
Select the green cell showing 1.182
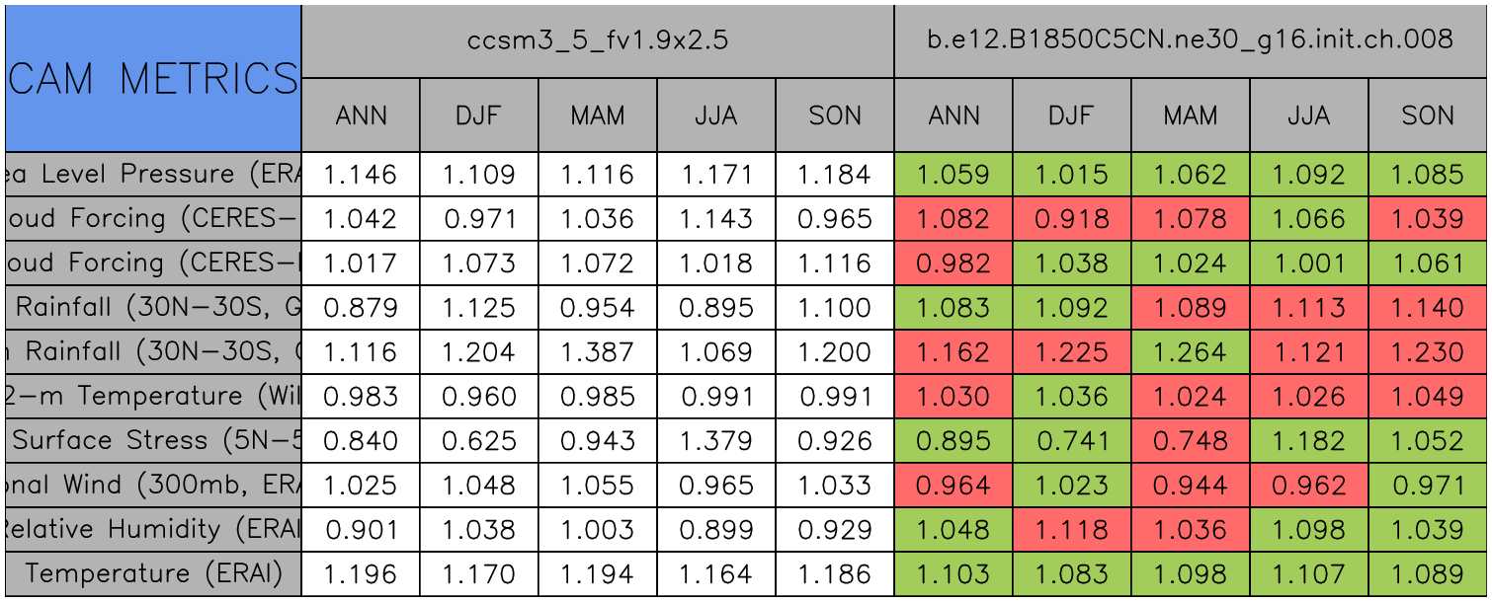(x=1309, y=441)
